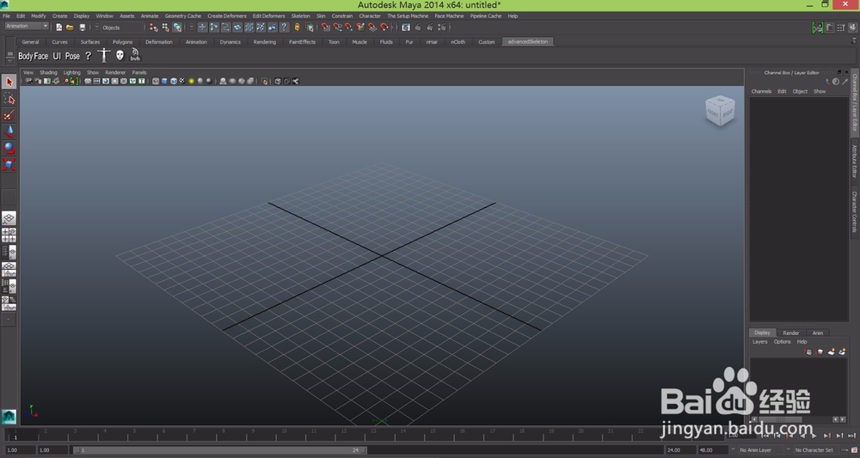Image resolution: width=860 pixels, height=458 pixels.
Task: Switch to Anim layer tab
Action: 818,333
